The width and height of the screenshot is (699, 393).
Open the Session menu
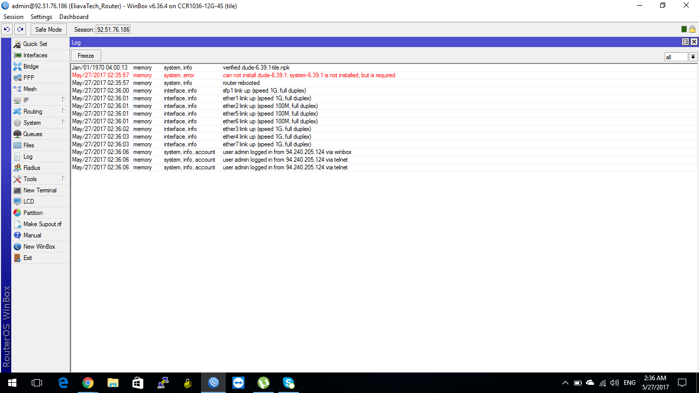point(14,17)
